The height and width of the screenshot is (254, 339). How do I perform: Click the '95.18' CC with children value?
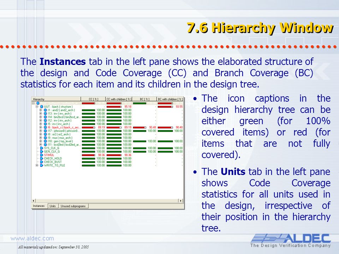(x=128, y=107)
